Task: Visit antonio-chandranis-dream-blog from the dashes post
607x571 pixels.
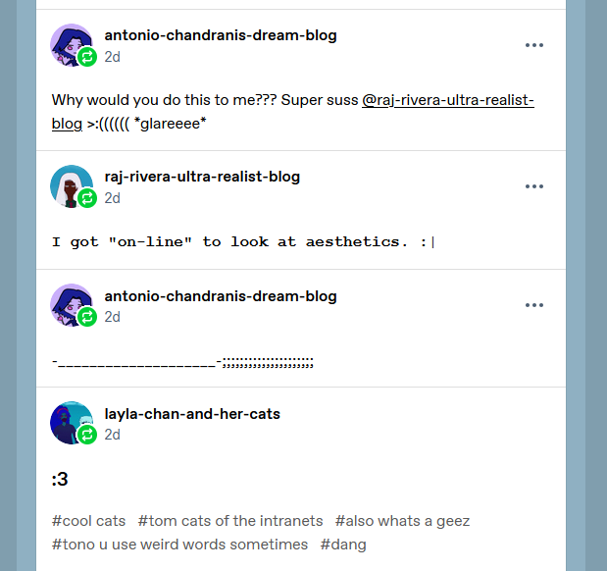Action: (x=221, y=296)
